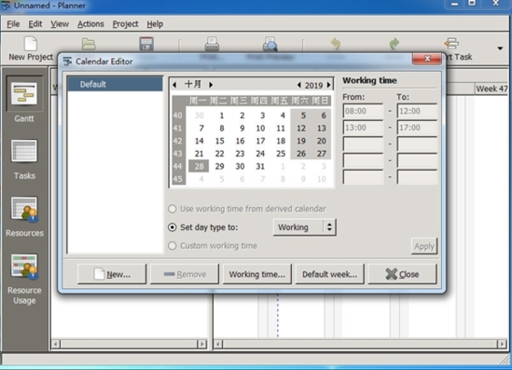This screenshot has width=512, height=370.
Task: Open Resources view in sidebar
Action: click(x=24, y=217)
